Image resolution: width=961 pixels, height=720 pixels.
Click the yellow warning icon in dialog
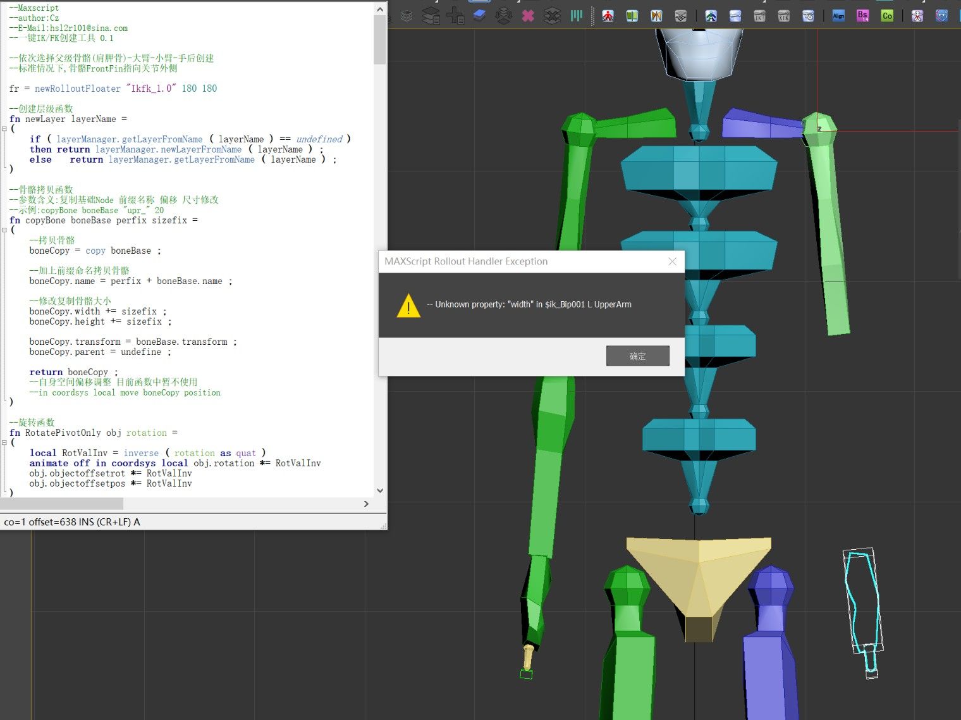[408, 306]
